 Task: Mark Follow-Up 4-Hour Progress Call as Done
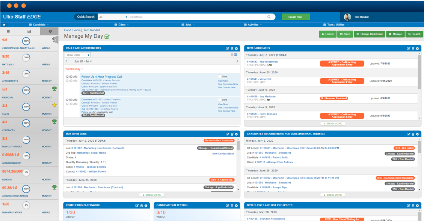click(x=220, y=77)
